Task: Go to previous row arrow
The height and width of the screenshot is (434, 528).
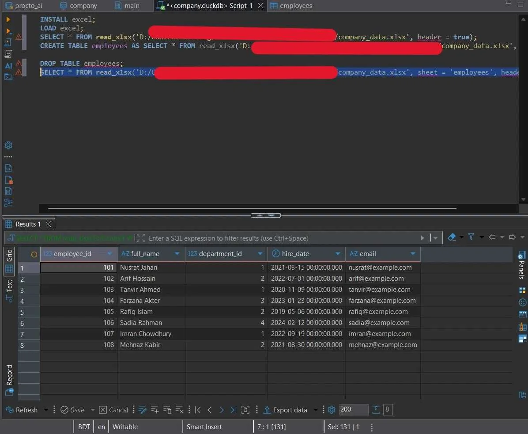Action: 209,410
